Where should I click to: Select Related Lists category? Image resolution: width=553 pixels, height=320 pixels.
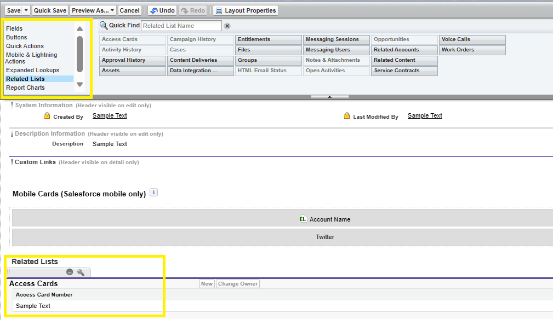click(39, 79)
